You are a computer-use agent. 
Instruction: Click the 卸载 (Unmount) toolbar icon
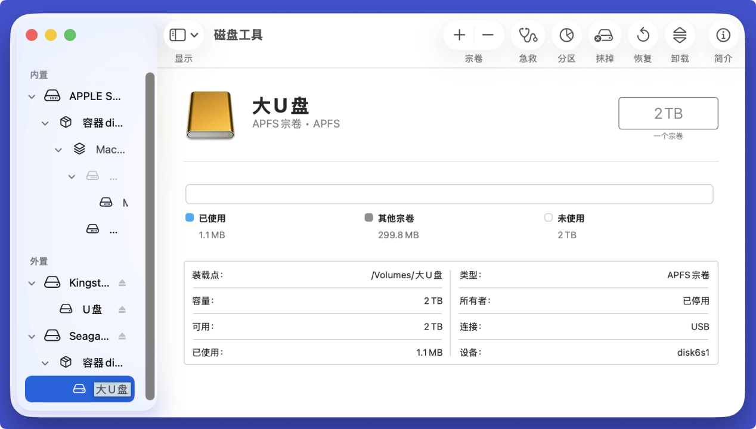pyautogui.click(x=680, y=35)
